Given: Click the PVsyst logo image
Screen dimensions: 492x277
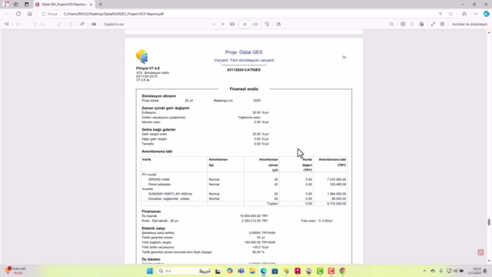Looking at the screenshot, I should click(x=141, y=56).
